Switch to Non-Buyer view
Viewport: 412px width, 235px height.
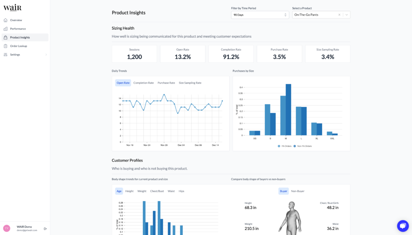(297, 191)
